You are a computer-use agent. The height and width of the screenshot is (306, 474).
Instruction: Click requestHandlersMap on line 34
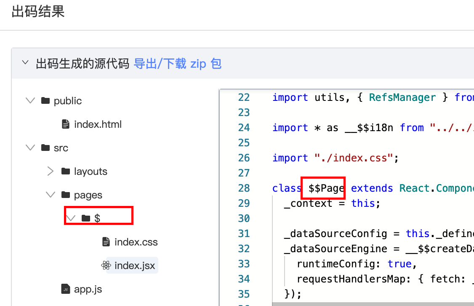(351, 279)
